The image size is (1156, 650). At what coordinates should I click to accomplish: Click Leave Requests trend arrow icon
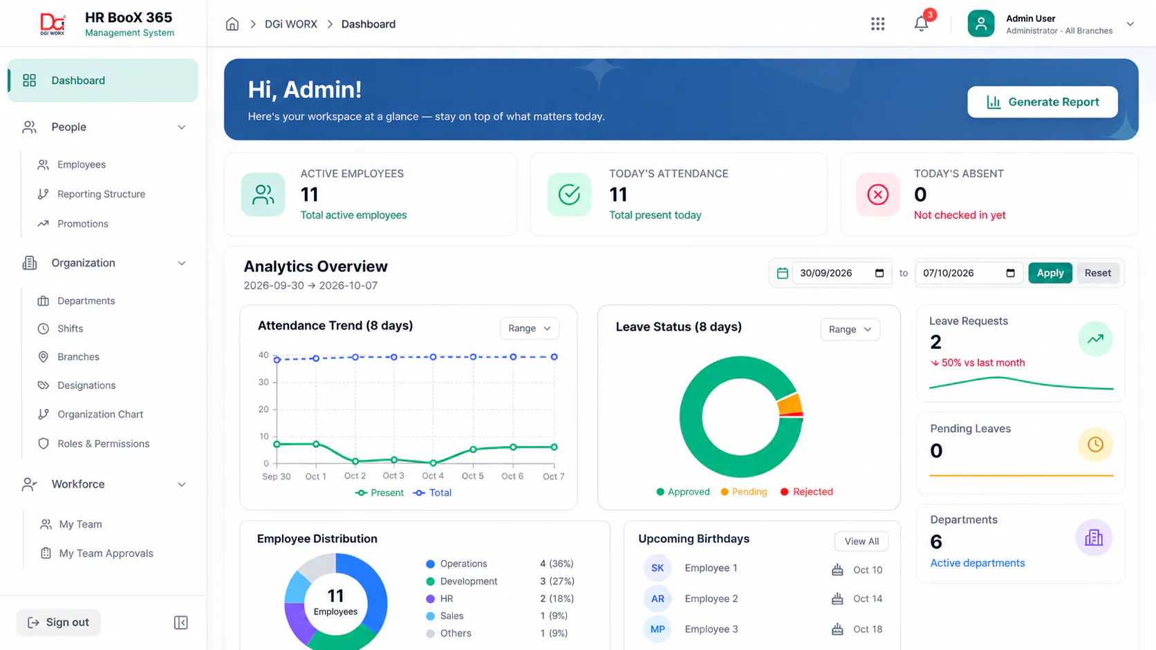pos(1095,339)
